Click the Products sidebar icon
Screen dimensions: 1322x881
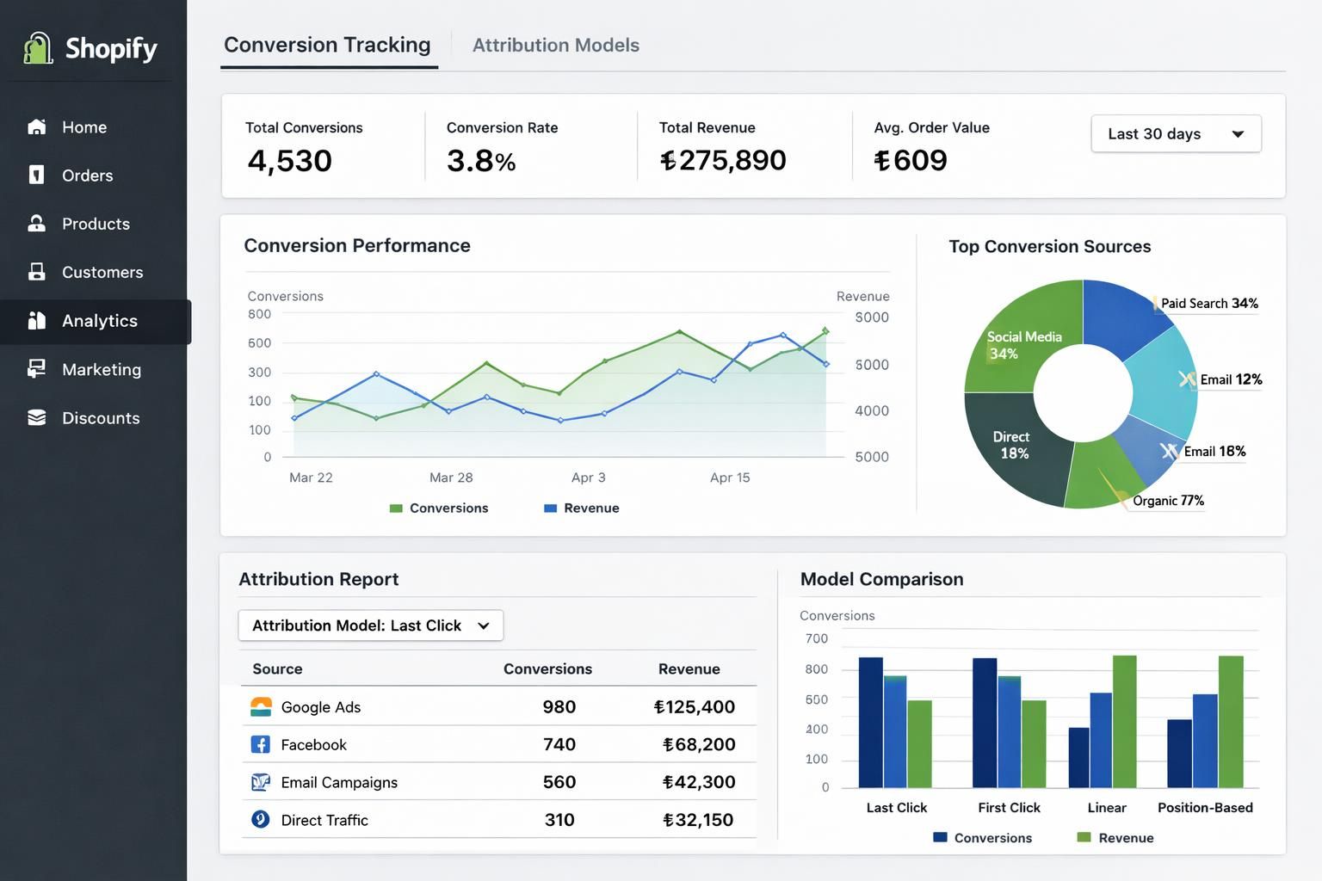(x=36, y=224)
